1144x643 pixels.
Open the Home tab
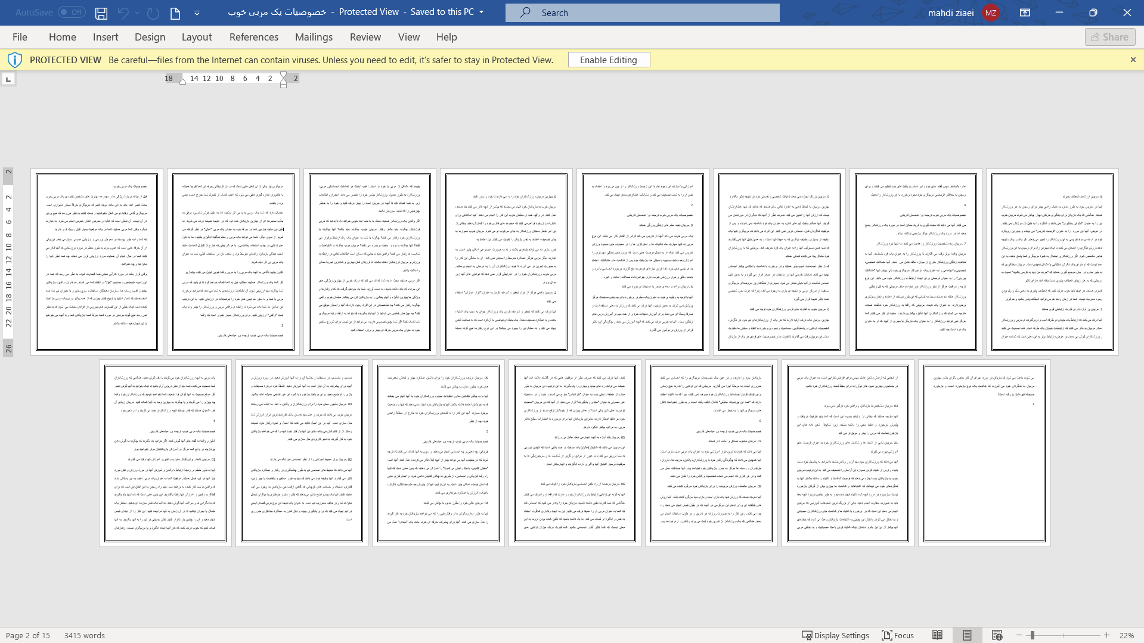63,37
